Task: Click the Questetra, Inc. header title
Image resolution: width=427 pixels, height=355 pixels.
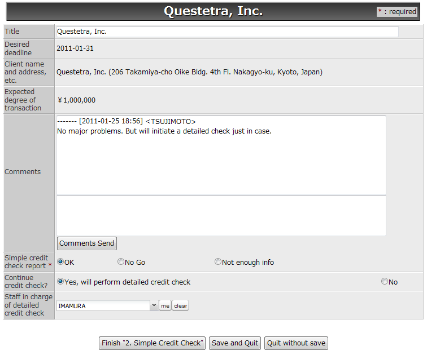Action: (x=213, y=11)
